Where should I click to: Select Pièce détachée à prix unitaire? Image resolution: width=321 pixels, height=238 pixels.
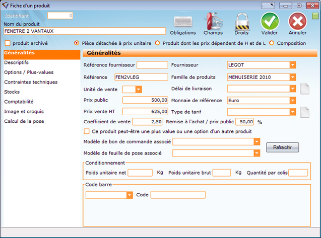tap(77, 43)
